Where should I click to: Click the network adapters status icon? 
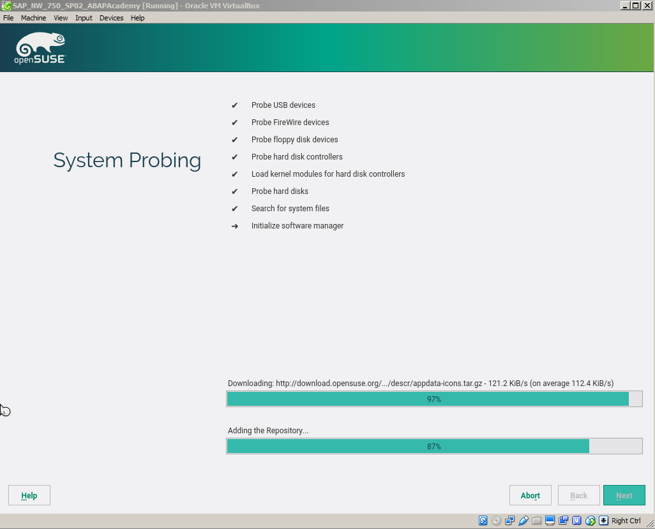509,520
